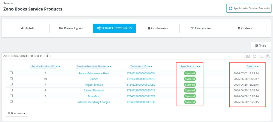Switch to the Hotels tab

[28, 28]
